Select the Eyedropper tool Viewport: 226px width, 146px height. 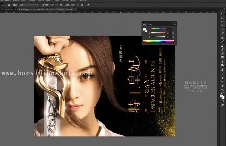(x=222, y=33)
